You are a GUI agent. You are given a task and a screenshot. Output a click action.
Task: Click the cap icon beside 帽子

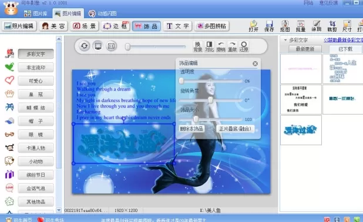coord(9,120)
